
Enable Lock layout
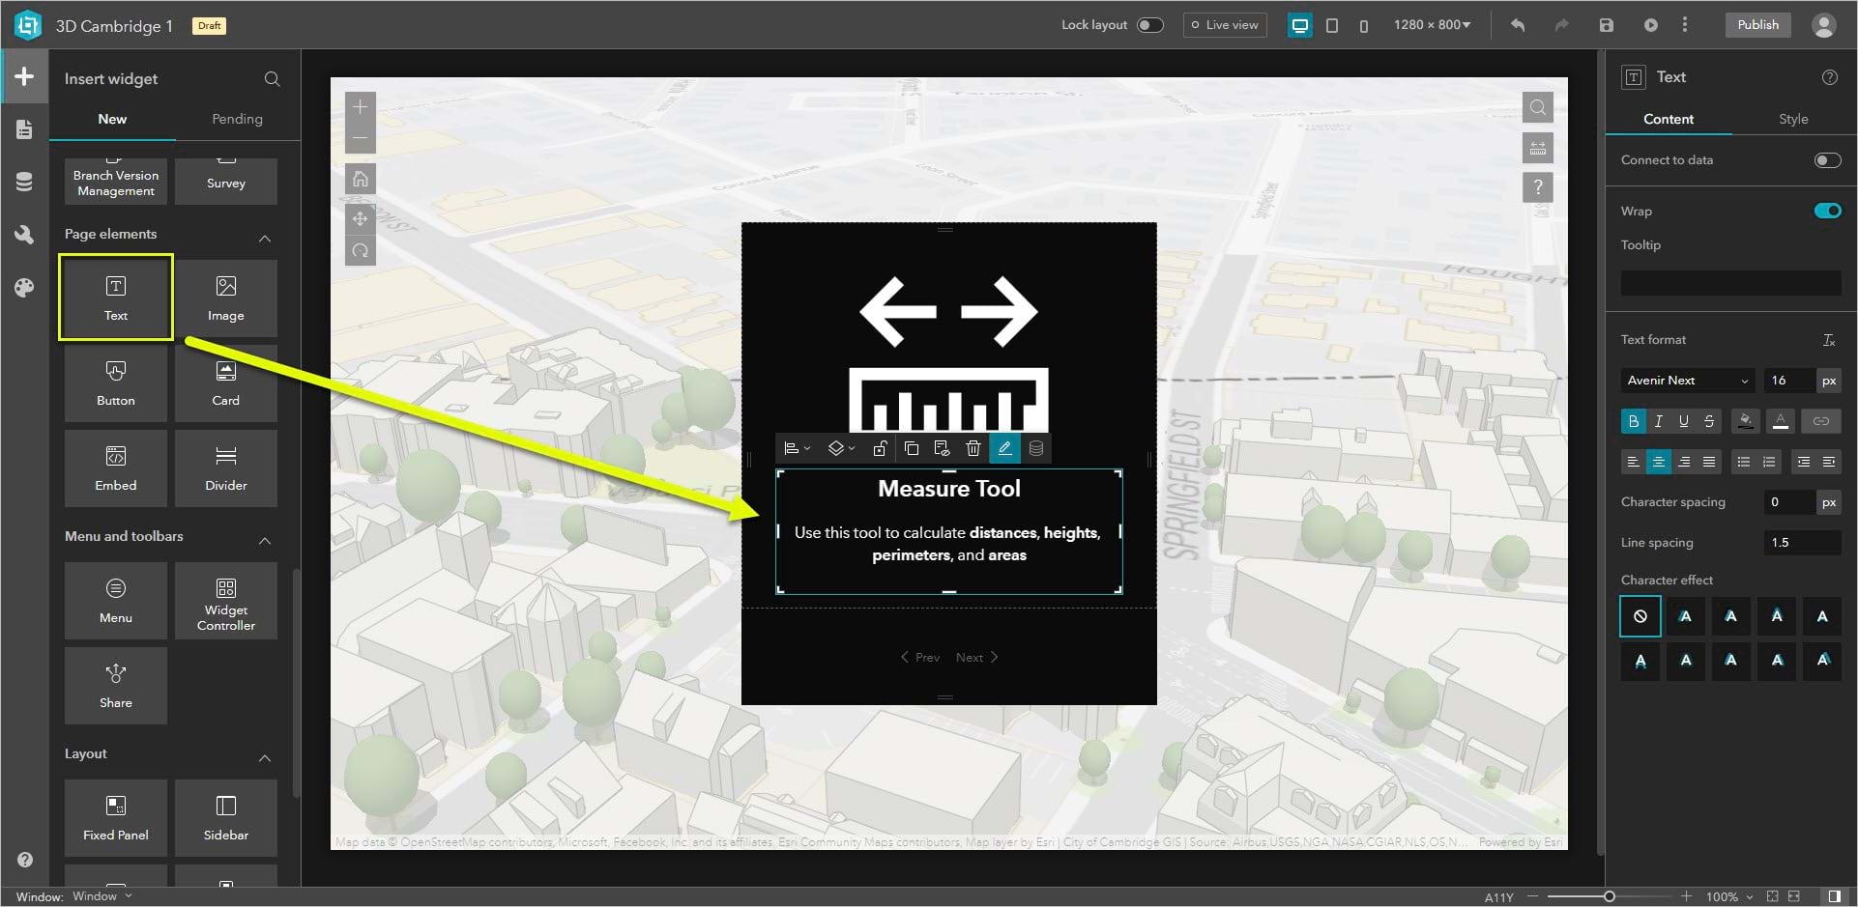[1150, 24]
